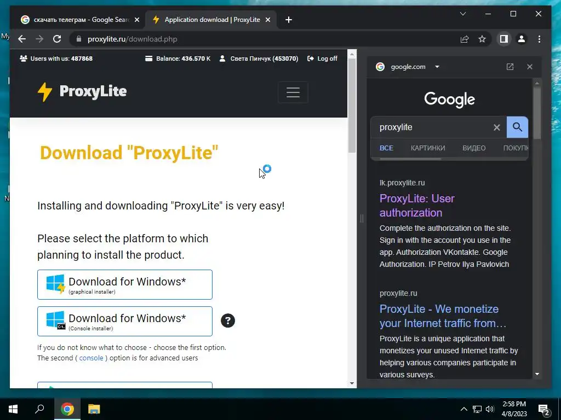Open ProxyLite hamburger menu
This screenshot has height=420, width=561.
[x=293, y=92]
